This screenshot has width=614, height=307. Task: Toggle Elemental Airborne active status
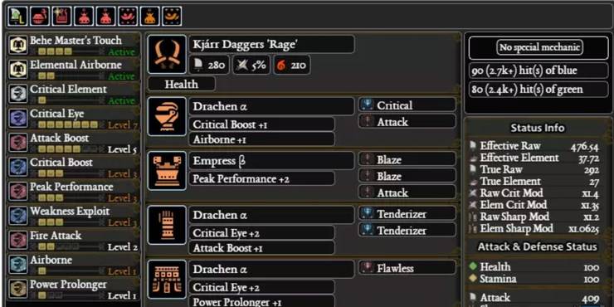(x=121, y=76)
